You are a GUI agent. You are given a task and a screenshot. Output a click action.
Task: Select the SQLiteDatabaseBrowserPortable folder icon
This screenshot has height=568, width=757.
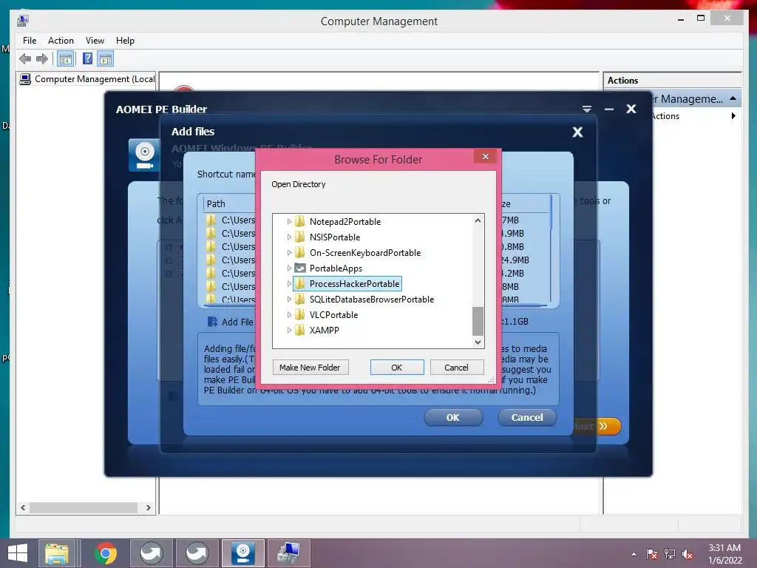(300, 300)
